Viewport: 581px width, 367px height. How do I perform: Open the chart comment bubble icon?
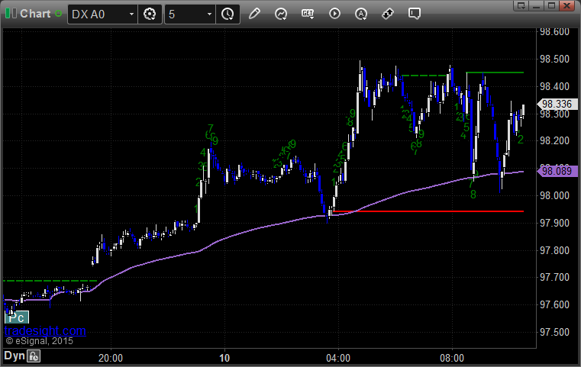coord(415,14)
